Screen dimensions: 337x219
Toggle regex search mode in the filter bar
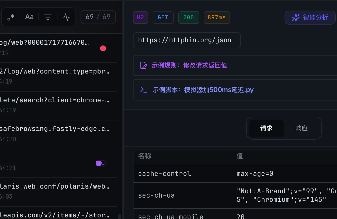pos(11,17)
